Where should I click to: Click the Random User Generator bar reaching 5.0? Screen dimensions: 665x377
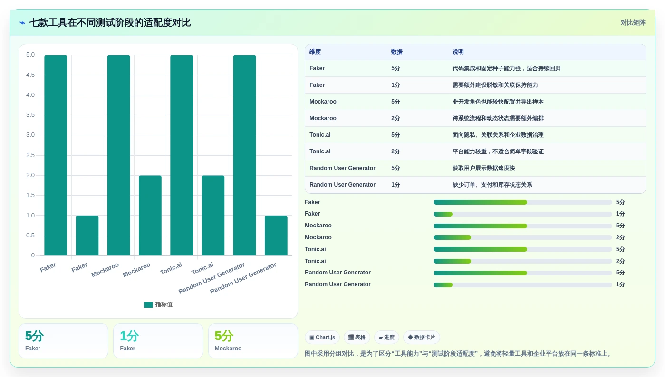click(x=244, y=155)
